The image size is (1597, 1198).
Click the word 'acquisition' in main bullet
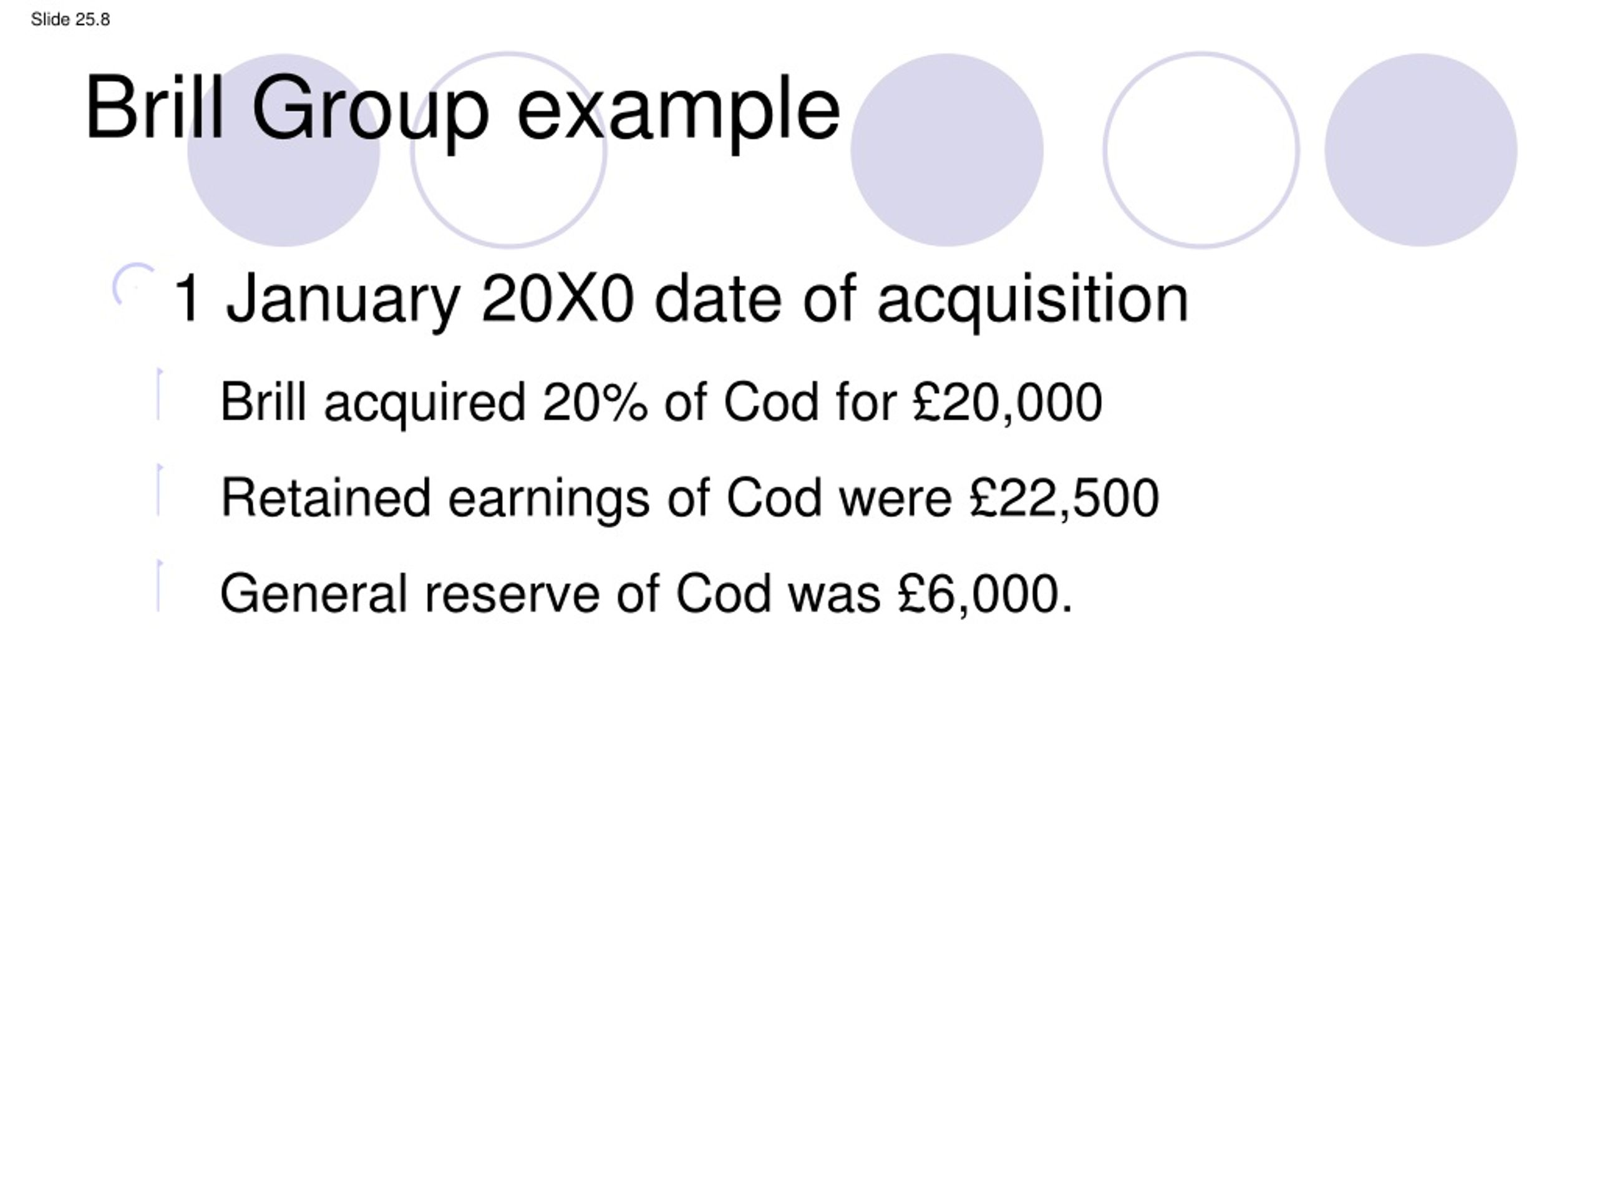point(1032,299)
